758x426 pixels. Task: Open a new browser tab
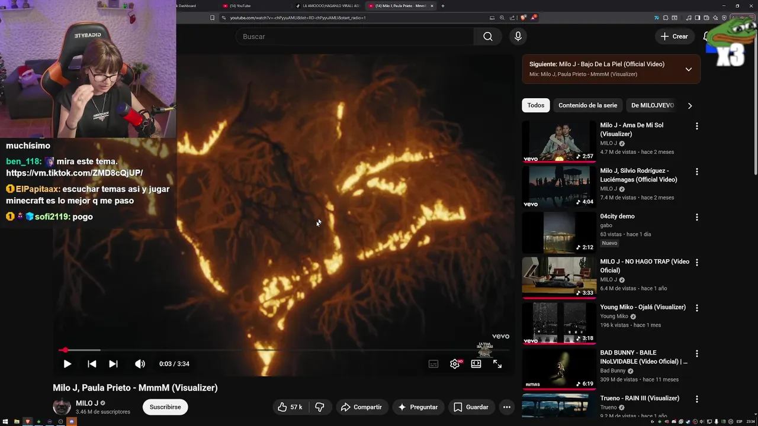pos(443,6)
